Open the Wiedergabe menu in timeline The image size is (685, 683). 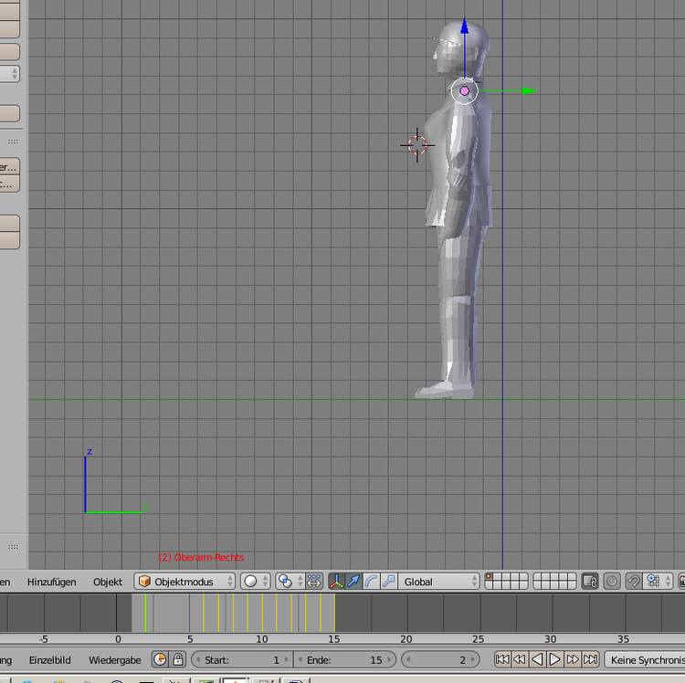pos(115,660)
